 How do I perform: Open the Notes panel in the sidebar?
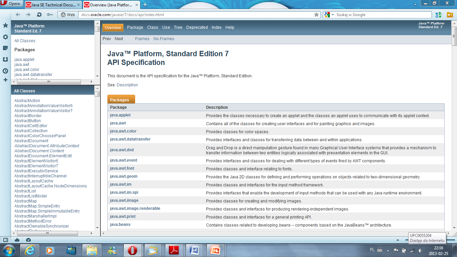5,48
